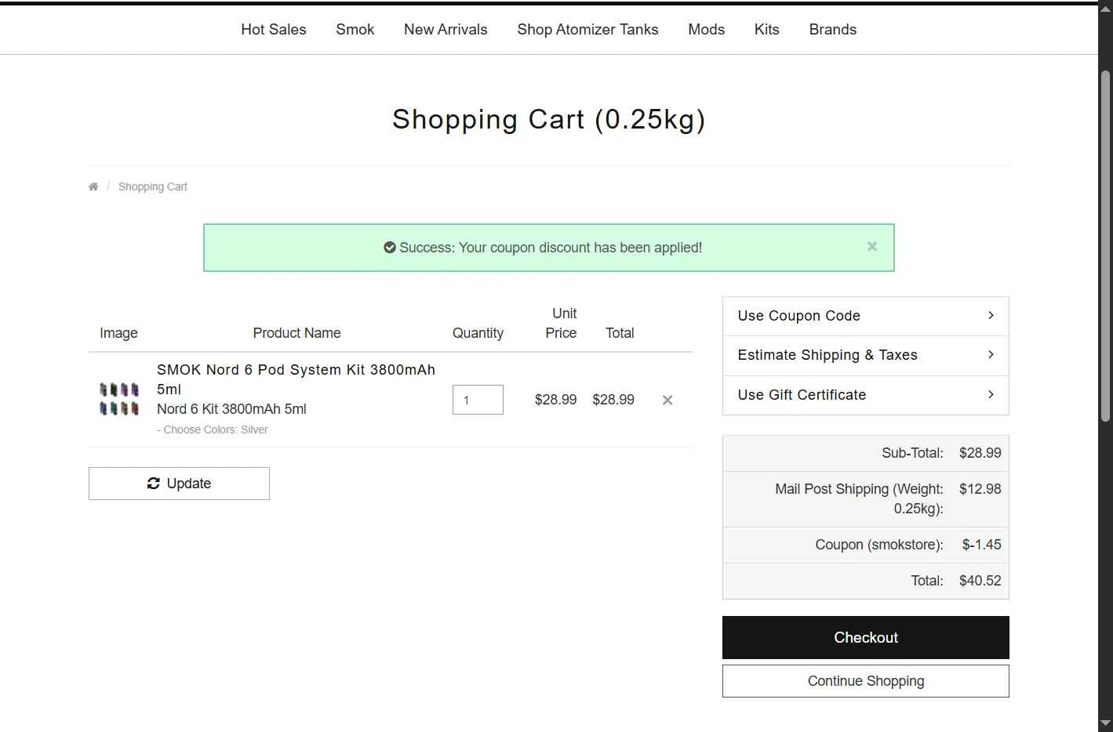
Task: Click Shopping Cart breadcrumb link
Action: [153, 187]
